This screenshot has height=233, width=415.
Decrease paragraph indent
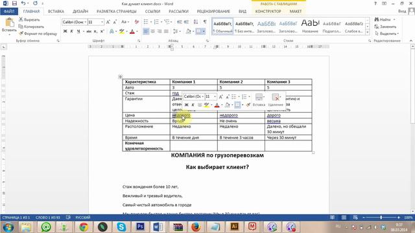tap(180, 22)
